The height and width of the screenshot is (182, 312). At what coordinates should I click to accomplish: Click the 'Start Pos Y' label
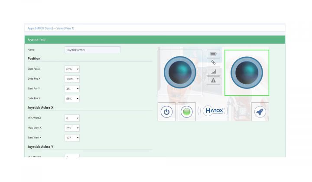[x=34, y=88]
